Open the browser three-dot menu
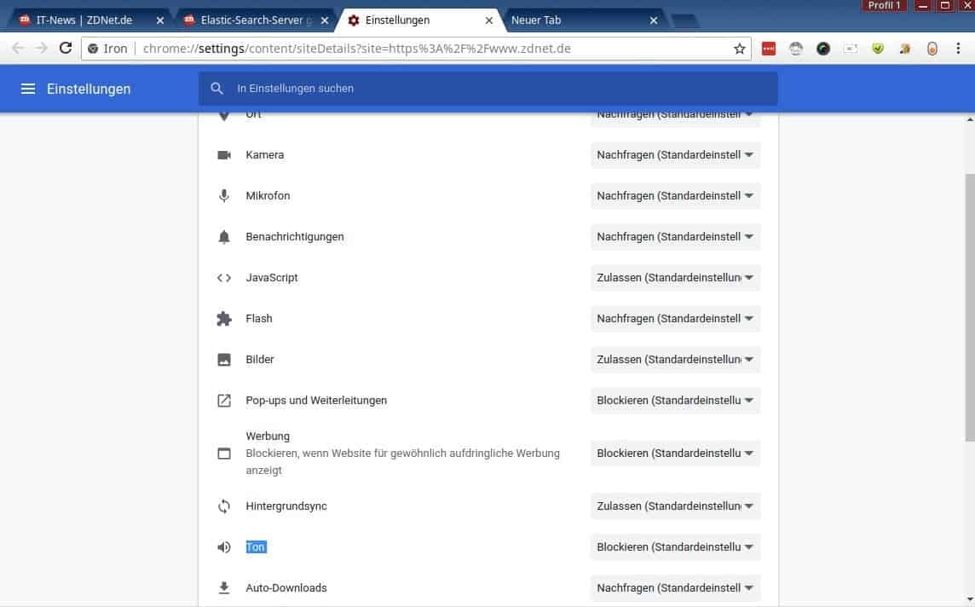This screenshot has height=607, width=975. coord(958,49)
